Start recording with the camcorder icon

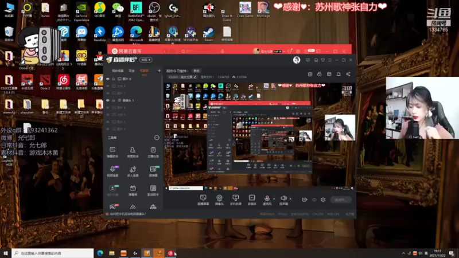tap(305, 200)
